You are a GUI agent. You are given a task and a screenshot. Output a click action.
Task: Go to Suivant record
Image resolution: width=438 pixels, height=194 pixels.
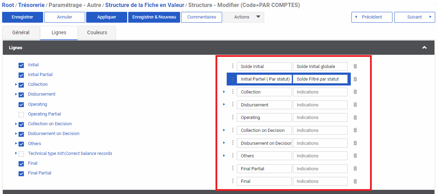coord(415,17)
